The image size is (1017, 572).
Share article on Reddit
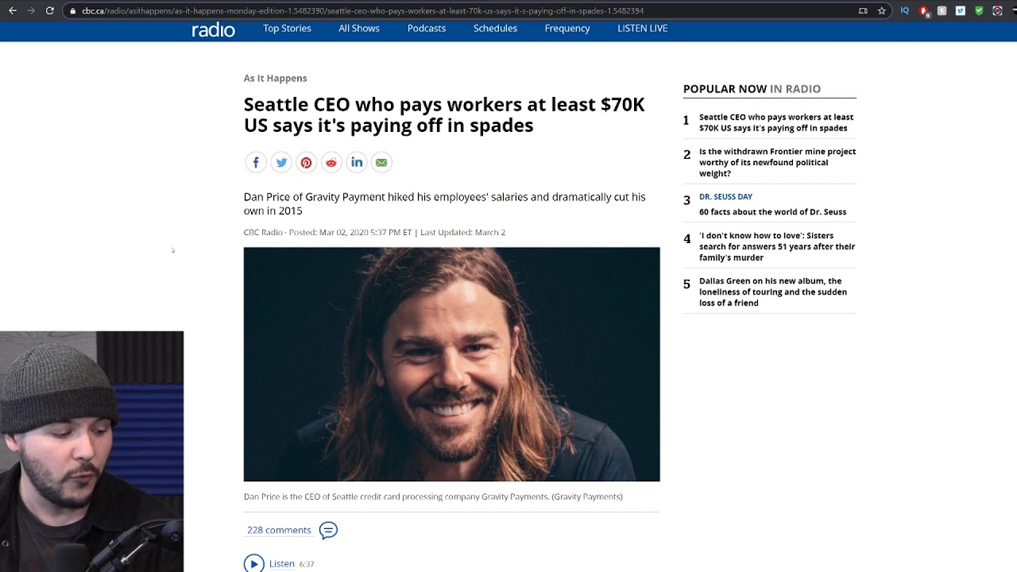point(331,162)
